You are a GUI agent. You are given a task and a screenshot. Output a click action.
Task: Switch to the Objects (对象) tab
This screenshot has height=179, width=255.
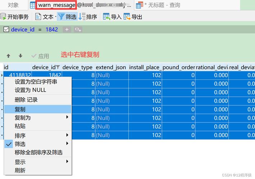(x=13, y=5)
